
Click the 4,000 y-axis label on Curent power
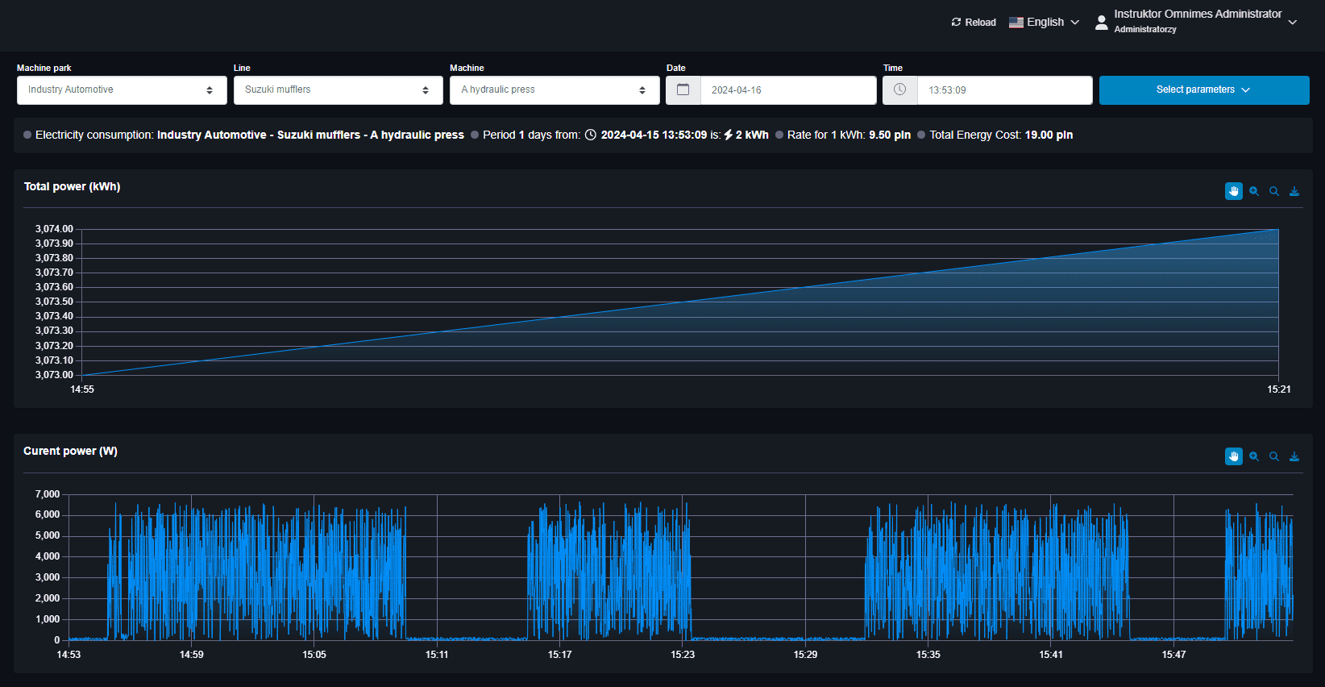[47, 556]
